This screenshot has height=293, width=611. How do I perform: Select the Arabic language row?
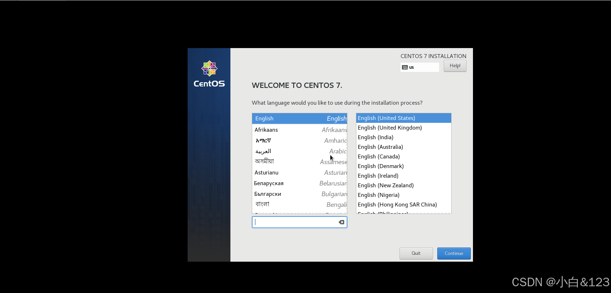(x=299, y=151)
